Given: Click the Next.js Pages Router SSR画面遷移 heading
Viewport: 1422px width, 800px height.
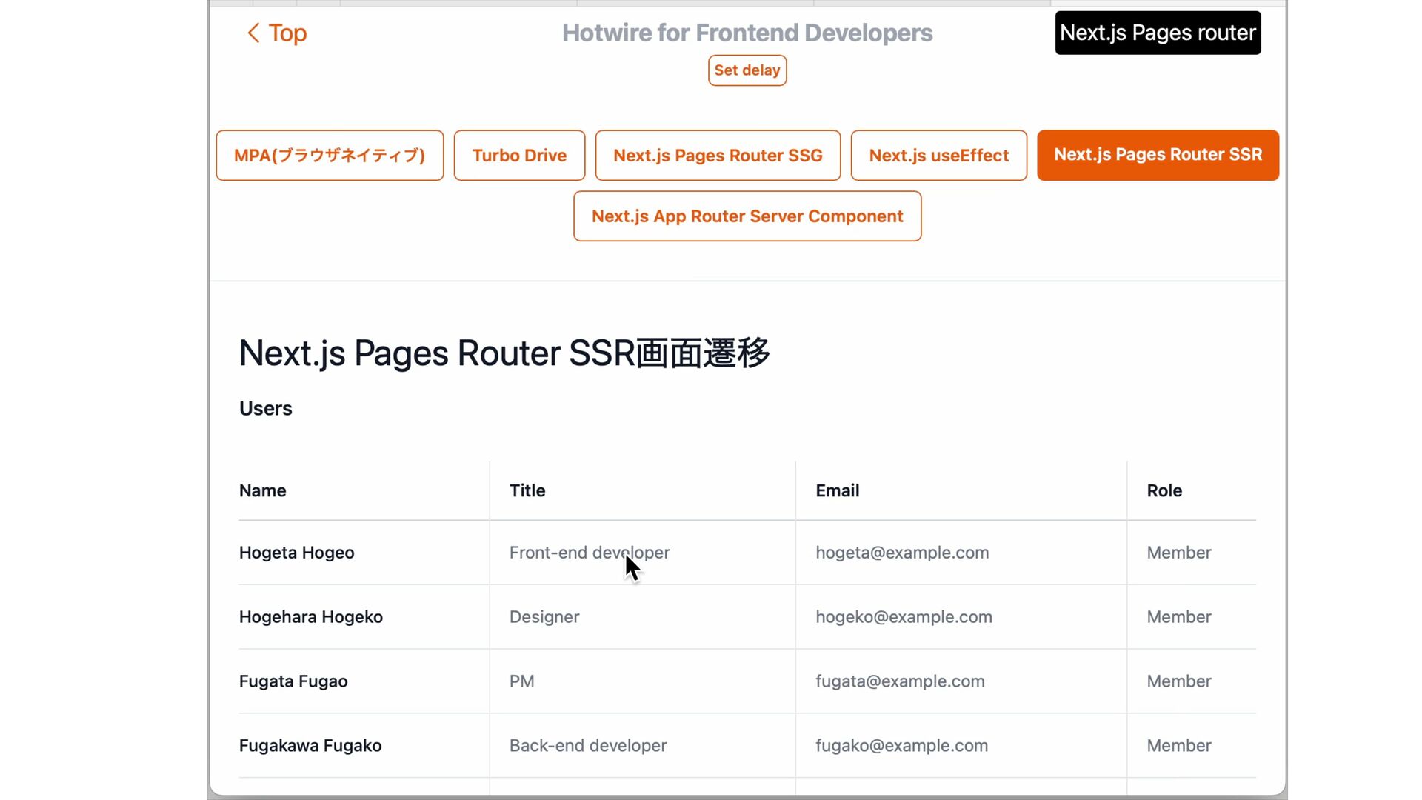Looking at the screenshot, I should click(x=504, y=353).
